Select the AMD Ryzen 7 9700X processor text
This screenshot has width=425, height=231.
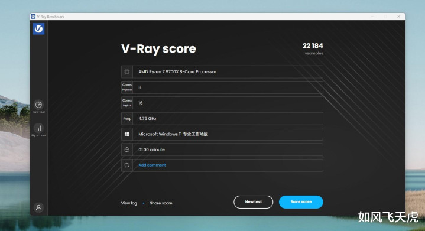pos(177,71)
